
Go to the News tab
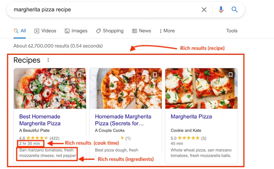(142, 31)
